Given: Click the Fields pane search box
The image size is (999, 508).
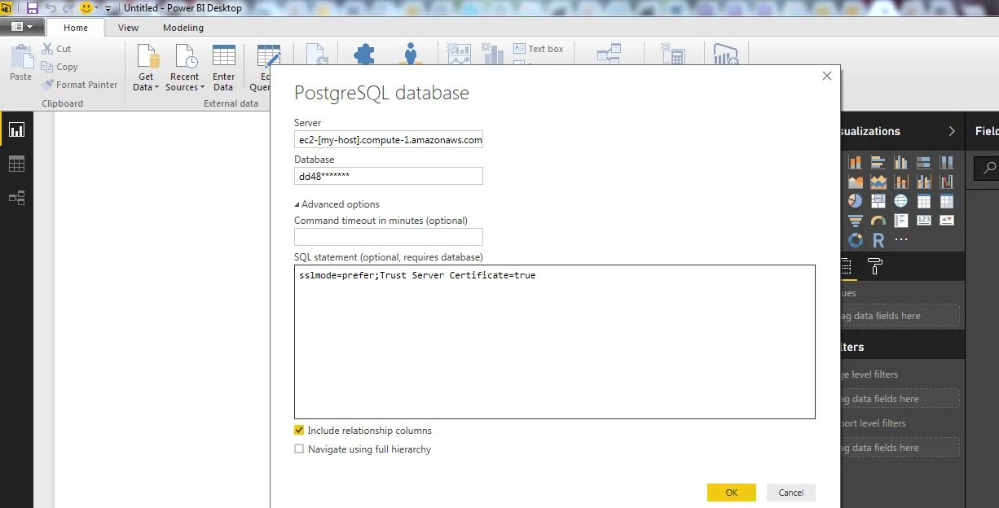Looking at the screenshot, I should click(987, 169).
